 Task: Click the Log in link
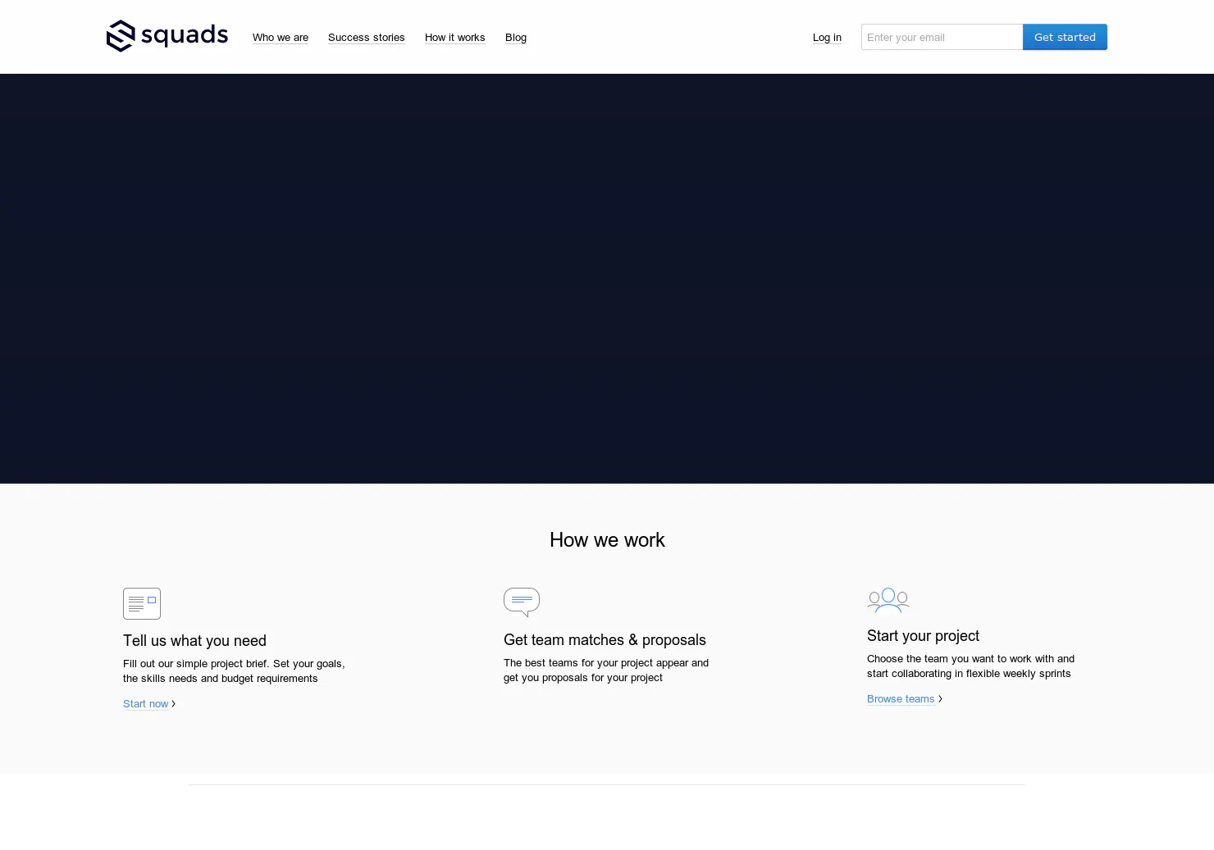tap(827, 38)
